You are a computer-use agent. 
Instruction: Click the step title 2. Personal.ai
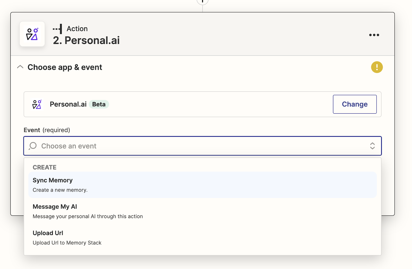click(86, 40)
